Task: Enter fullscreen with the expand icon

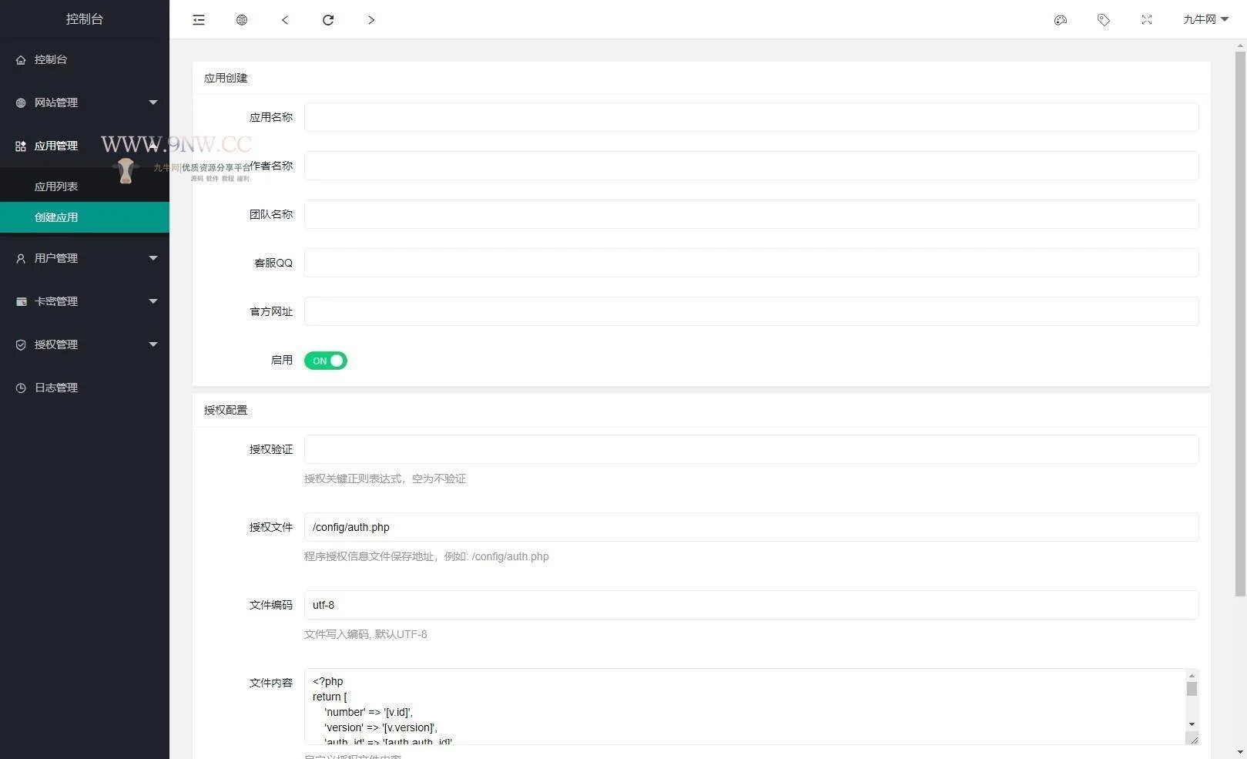Action: (1147, 20)
